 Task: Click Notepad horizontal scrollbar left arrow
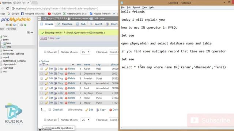tap(122, 128)
